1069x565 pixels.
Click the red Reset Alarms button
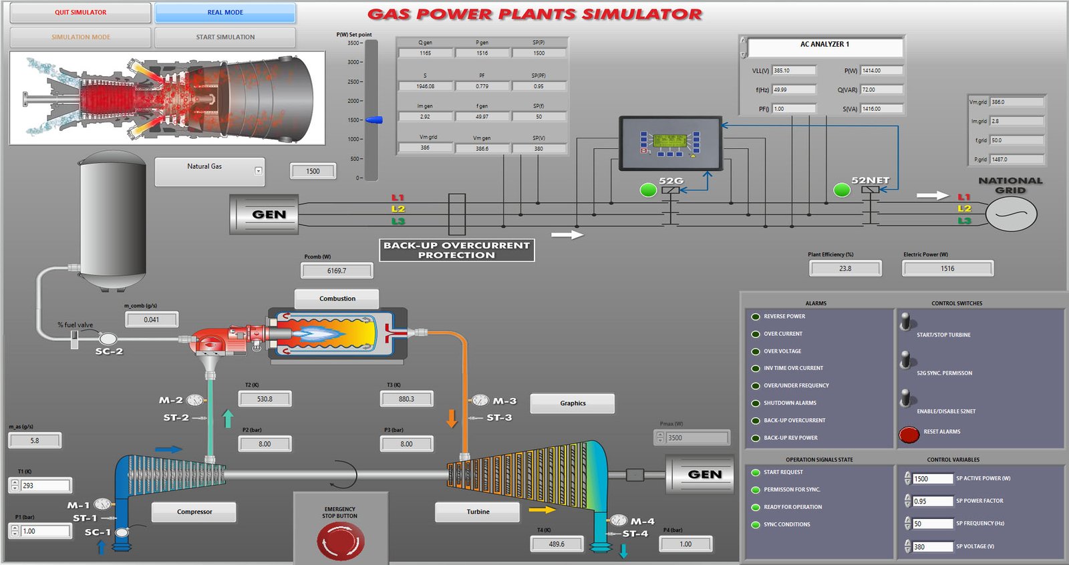click(x=909, y=435)
